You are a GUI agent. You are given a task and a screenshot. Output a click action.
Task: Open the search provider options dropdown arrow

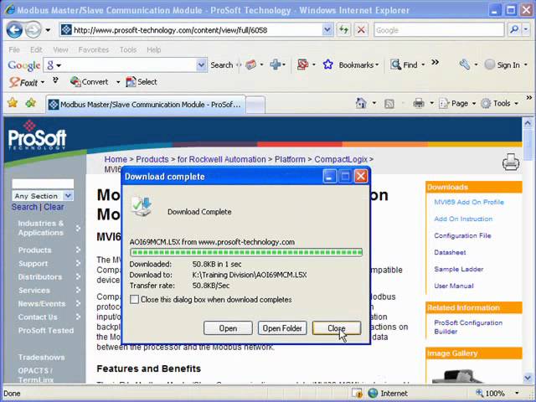(526, 30)
